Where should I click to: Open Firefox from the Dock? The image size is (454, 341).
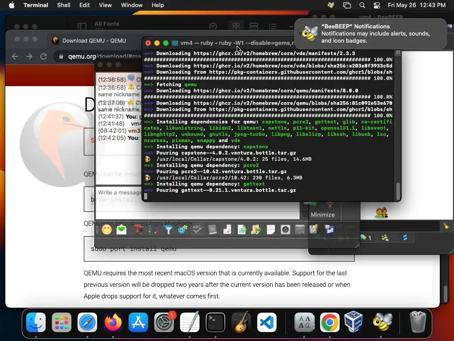(113, 322)
